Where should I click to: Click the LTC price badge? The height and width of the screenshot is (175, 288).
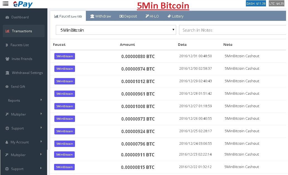276,4
